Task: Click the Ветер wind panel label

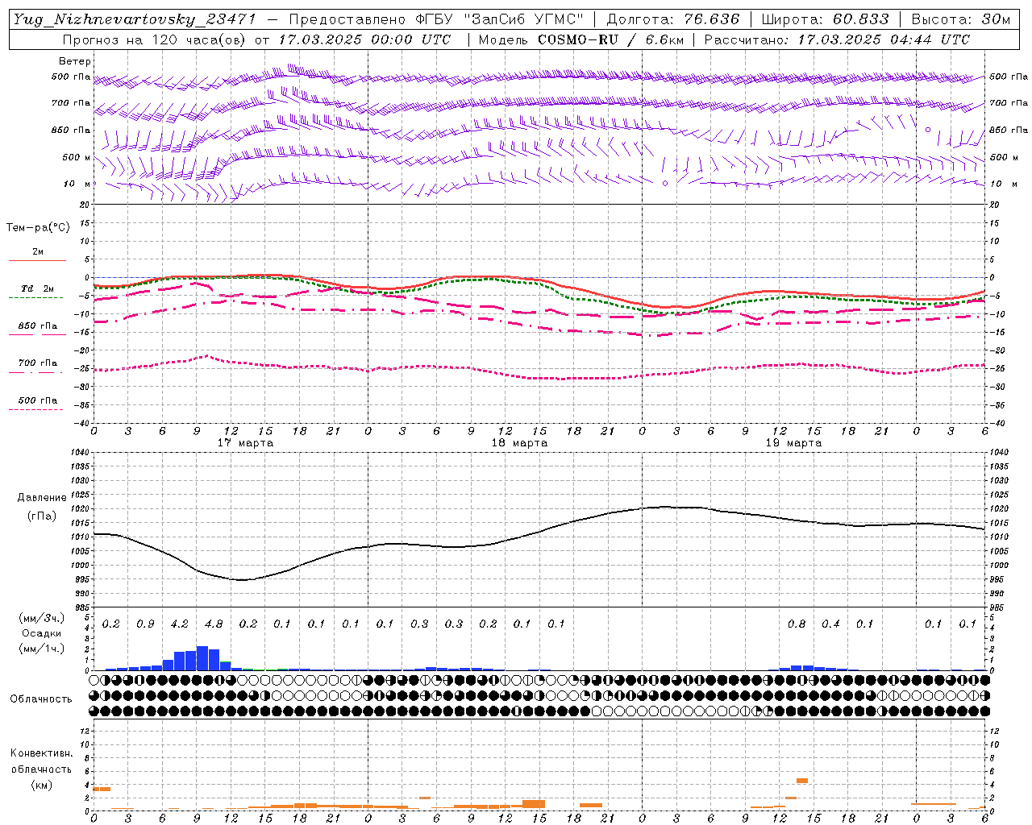Action: pos(75,61)
